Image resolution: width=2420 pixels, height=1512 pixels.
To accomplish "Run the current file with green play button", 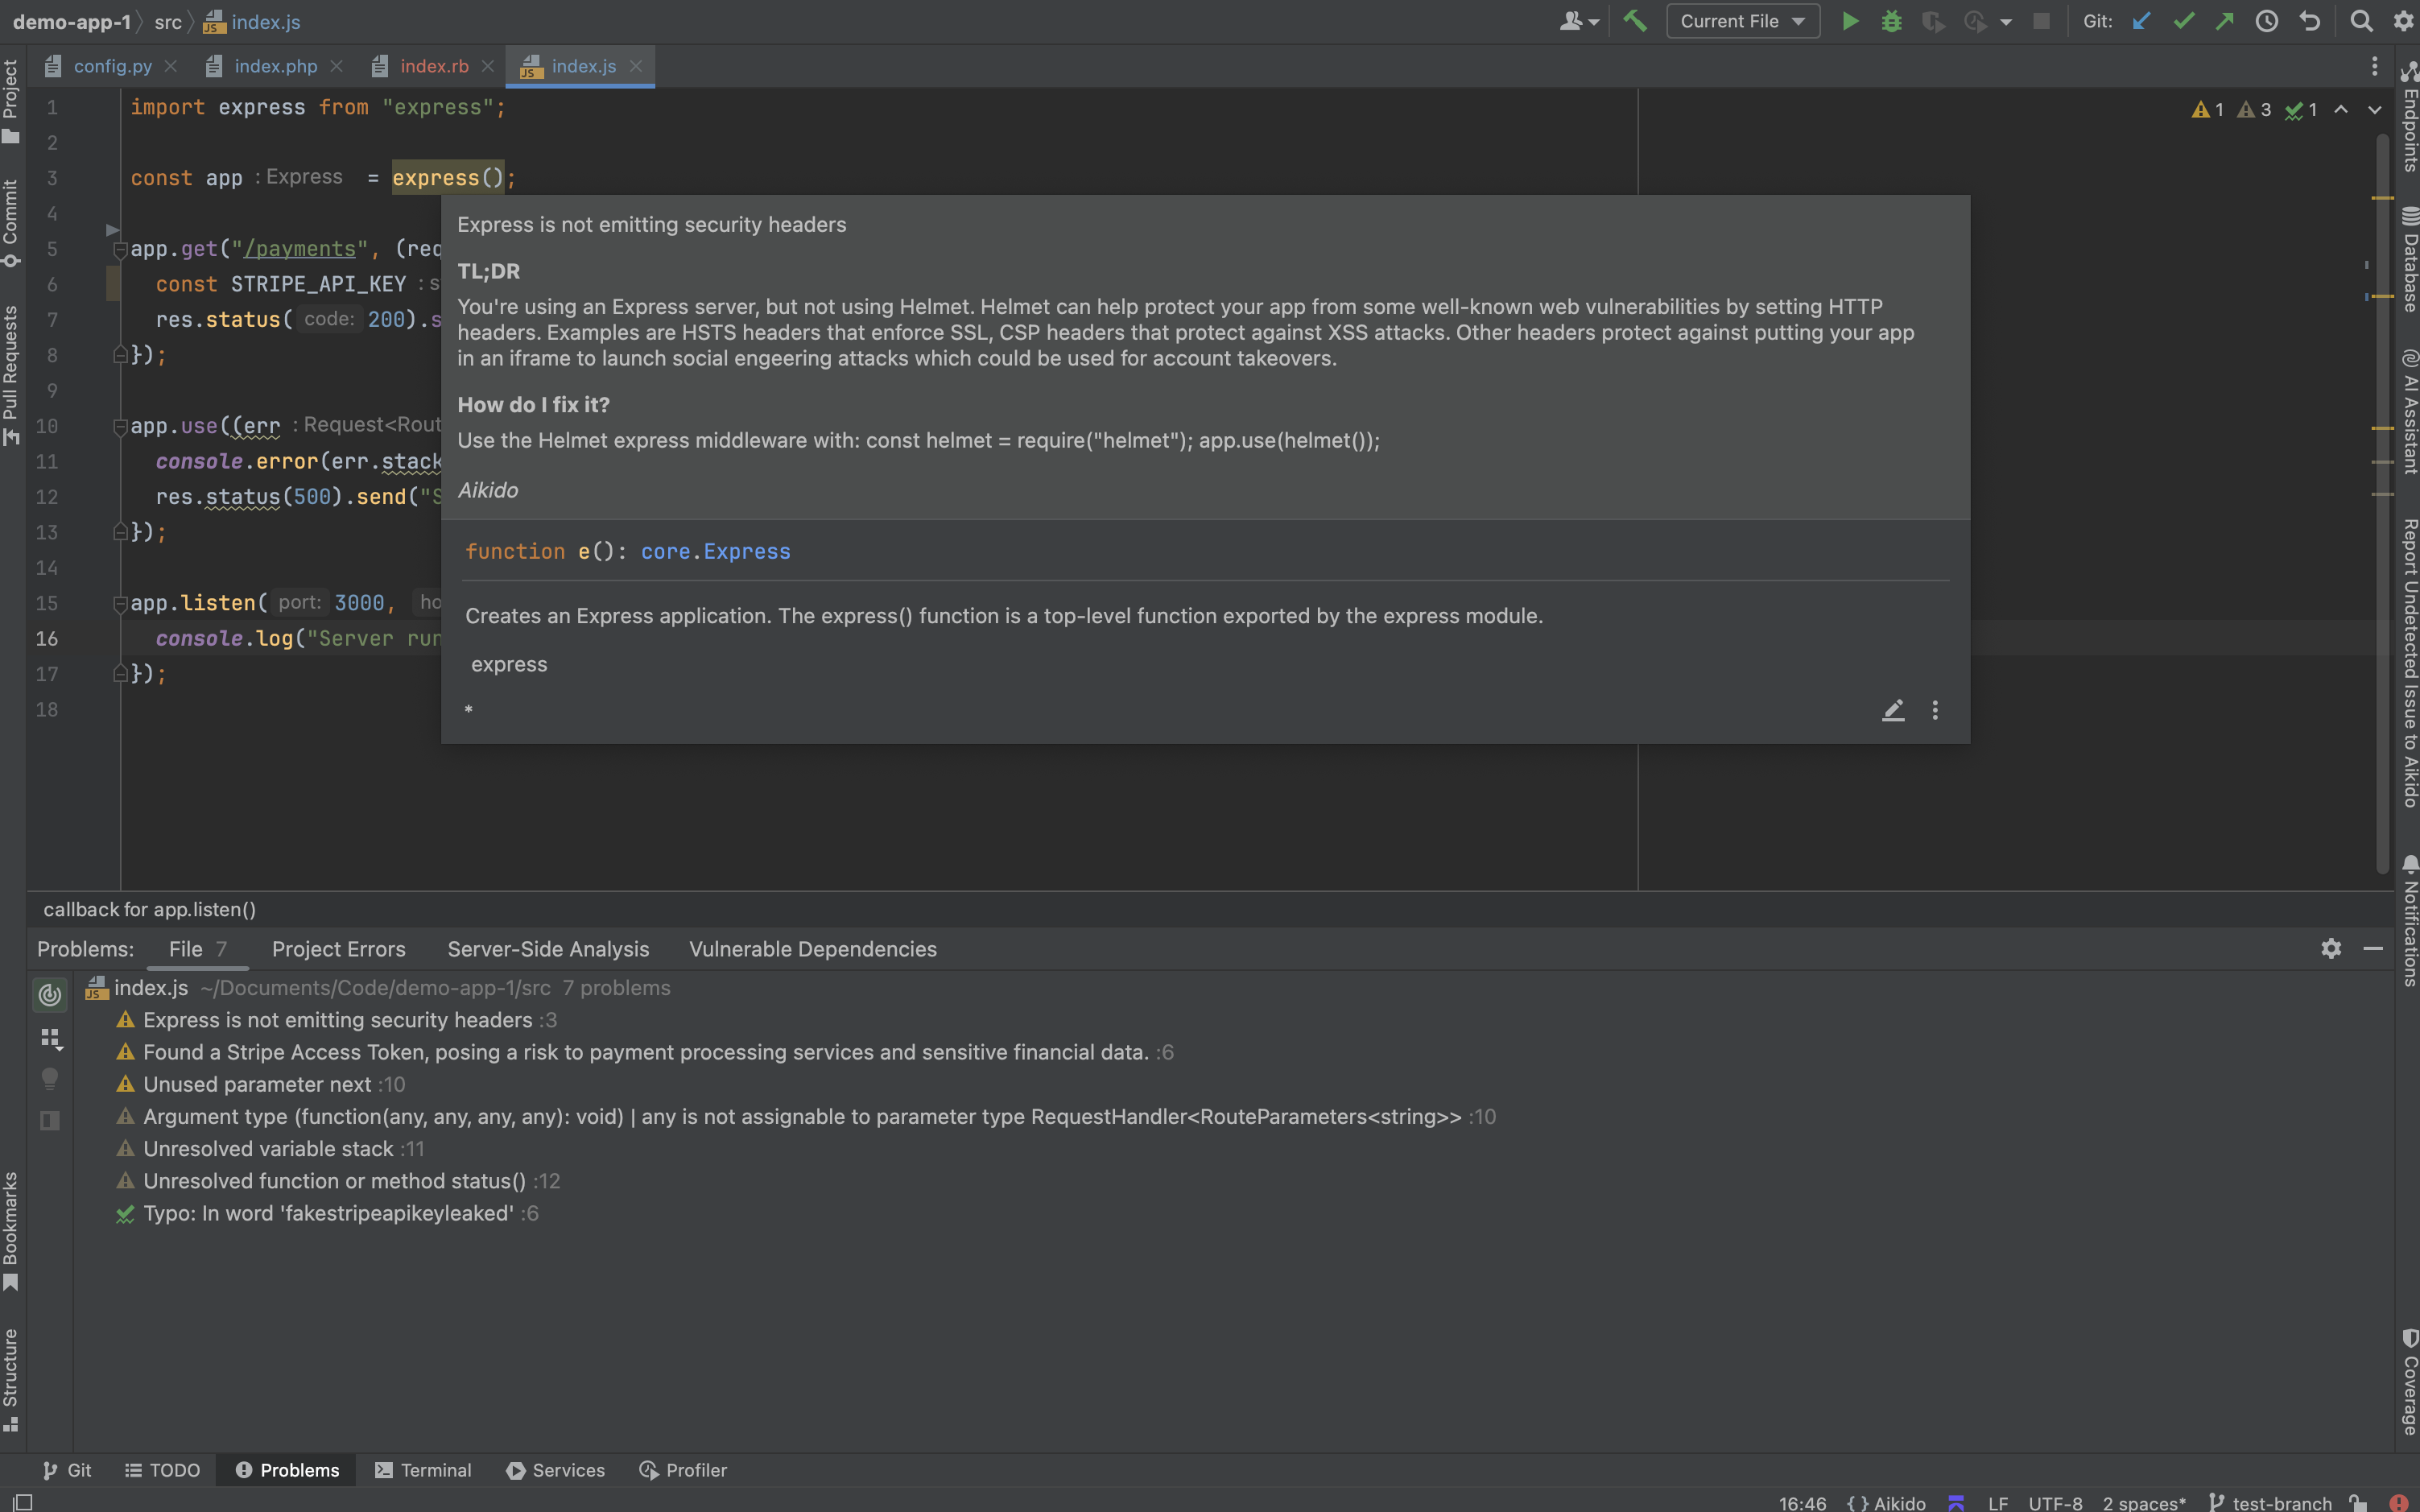I will tap(1850, 21).
